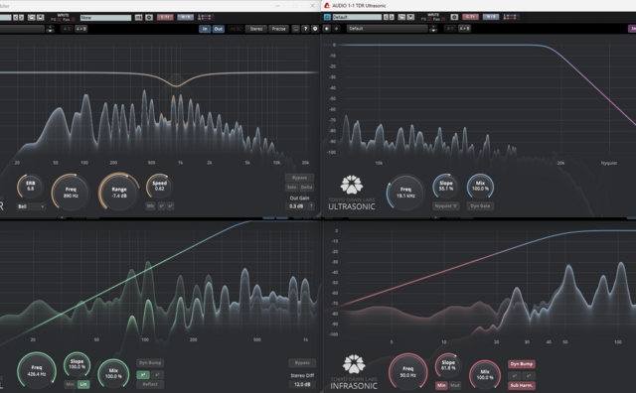Toggle Wb button under Speed knob

click(150, 205)
